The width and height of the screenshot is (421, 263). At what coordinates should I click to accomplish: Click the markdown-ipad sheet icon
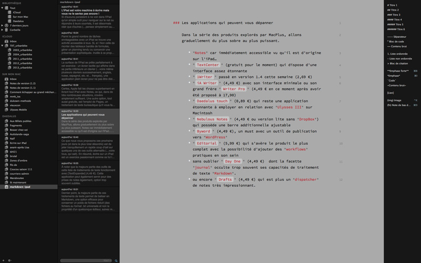[x=6, y=187]
